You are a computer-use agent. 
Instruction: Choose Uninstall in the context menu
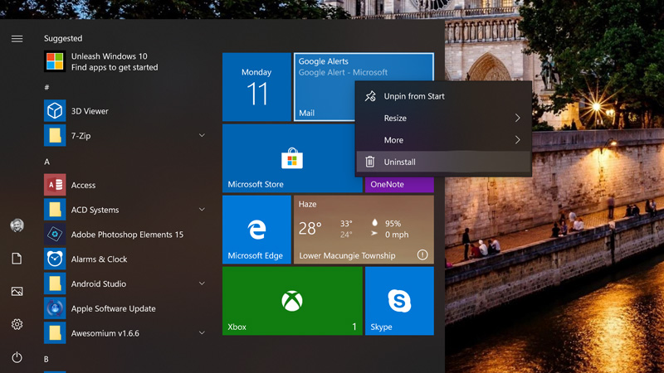pos(400,162)
